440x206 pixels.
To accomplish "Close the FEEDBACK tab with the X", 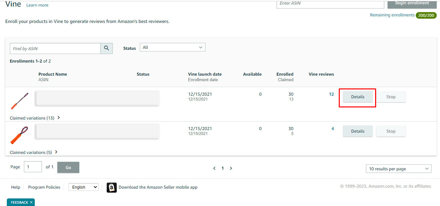I will coord(31,202).
